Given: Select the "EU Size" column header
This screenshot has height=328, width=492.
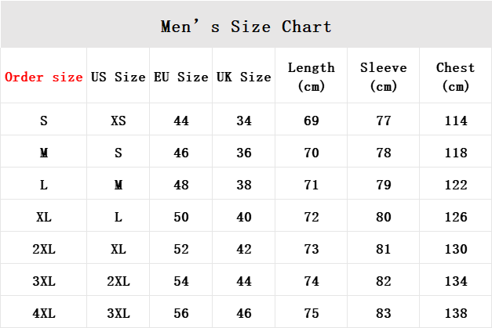Looking at the screenshot, I should click(x=181, y=77).
